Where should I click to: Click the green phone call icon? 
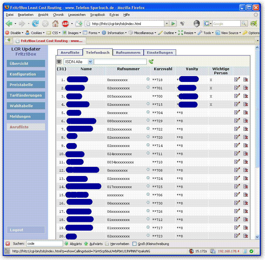[151, 61]
